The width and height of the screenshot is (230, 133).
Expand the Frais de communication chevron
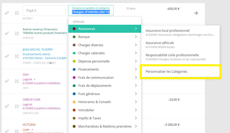(136, 77)
